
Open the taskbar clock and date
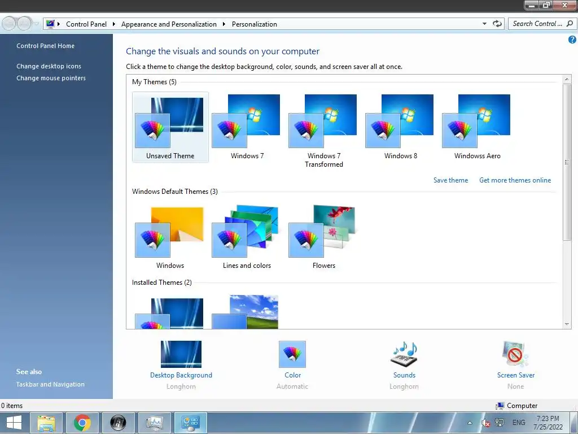(548, 423)
